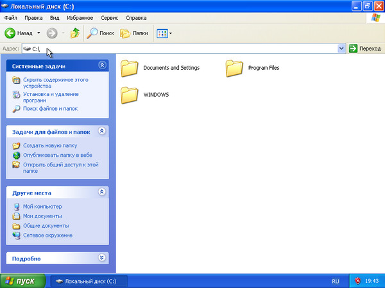This screenshot has height=288, width=385.
Task: Click magnifier icon beside Поиск файлов и папок
Action: click(16, 109)
